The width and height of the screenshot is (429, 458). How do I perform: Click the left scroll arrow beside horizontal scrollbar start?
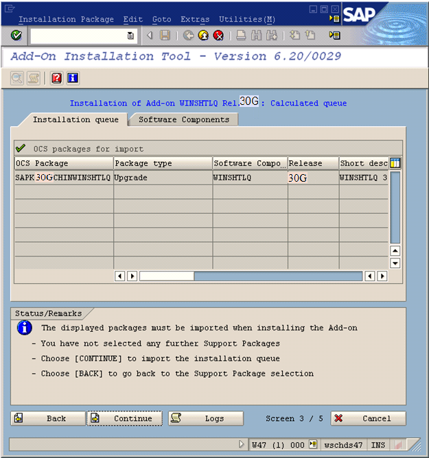(x=119, y=276)
